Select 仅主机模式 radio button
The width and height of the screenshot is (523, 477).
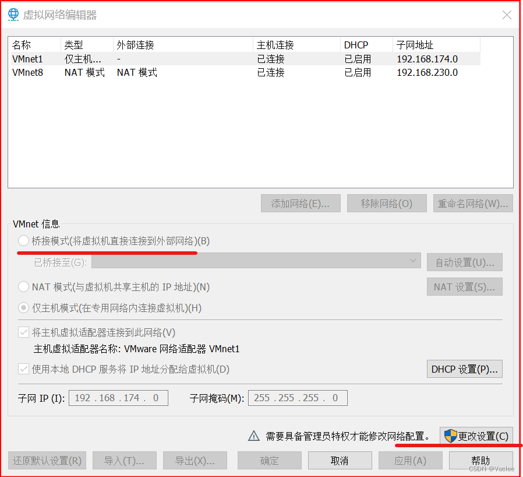coord(23,308)
